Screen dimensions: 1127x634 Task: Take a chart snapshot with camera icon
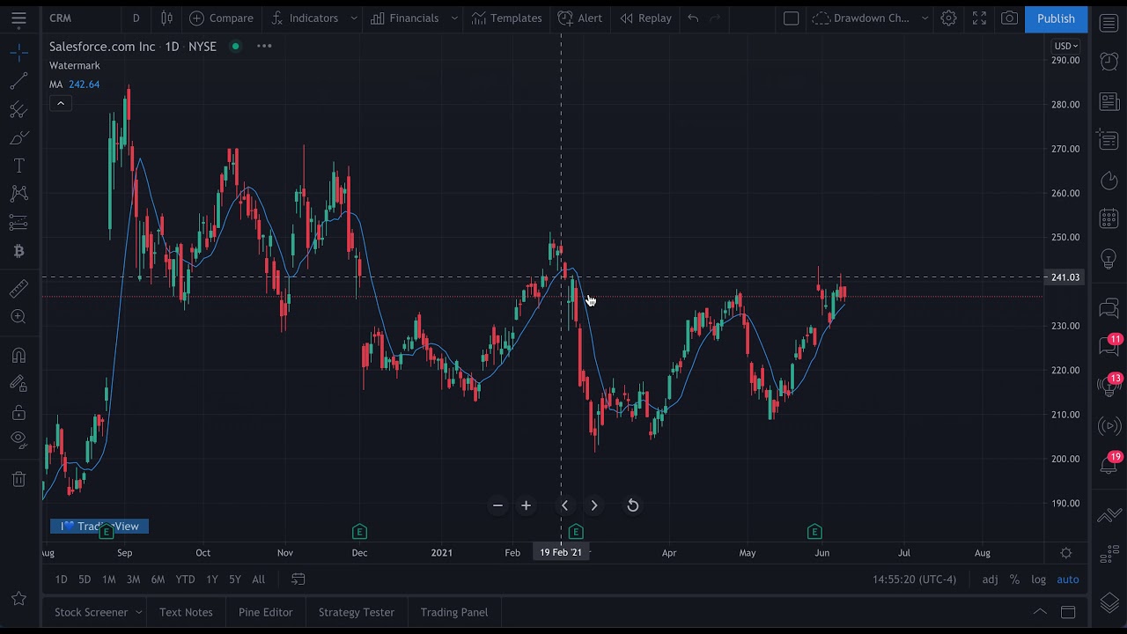click(1009, 18)
